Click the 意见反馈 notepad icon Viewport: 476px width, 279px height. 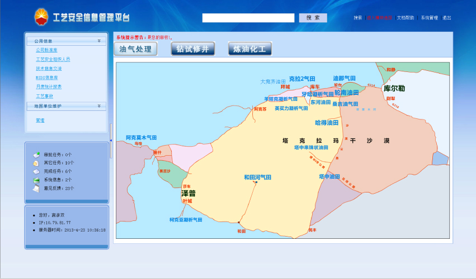36,189
